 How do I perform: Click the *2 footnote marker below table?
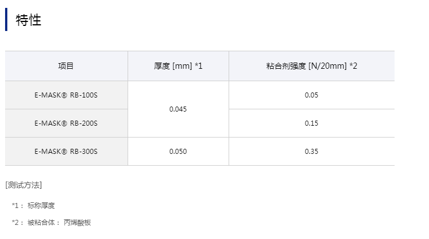tap(16, 223)
